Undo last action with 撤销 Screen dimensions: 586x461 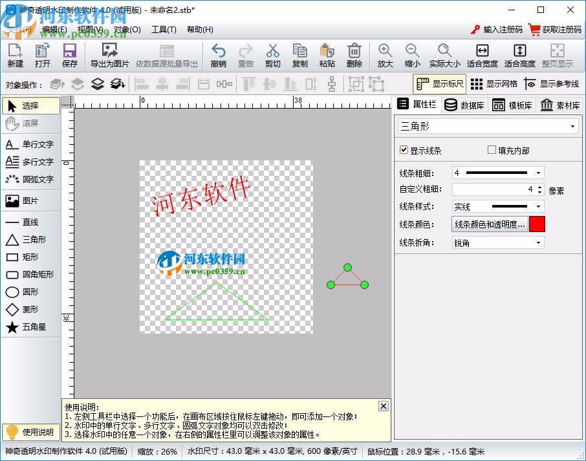coord(218,56)
